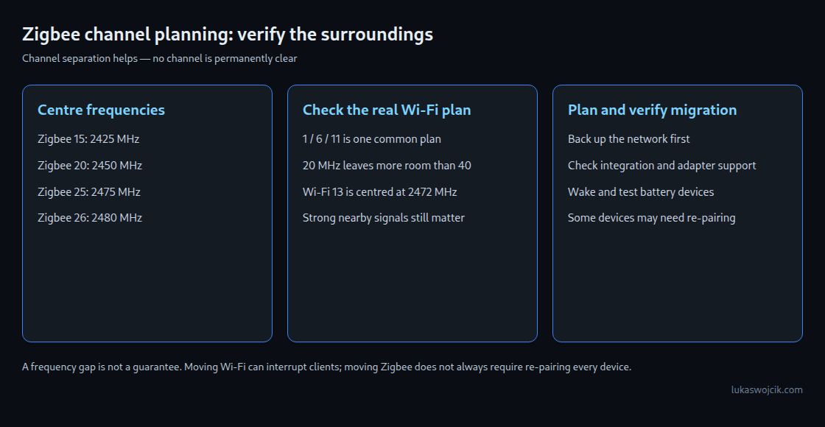Select the 1 / 6 / 11 common plan line

point(372,139)
